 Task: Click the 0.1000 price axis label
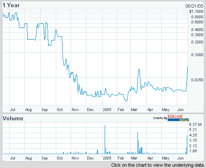click(x=197, y=55)
